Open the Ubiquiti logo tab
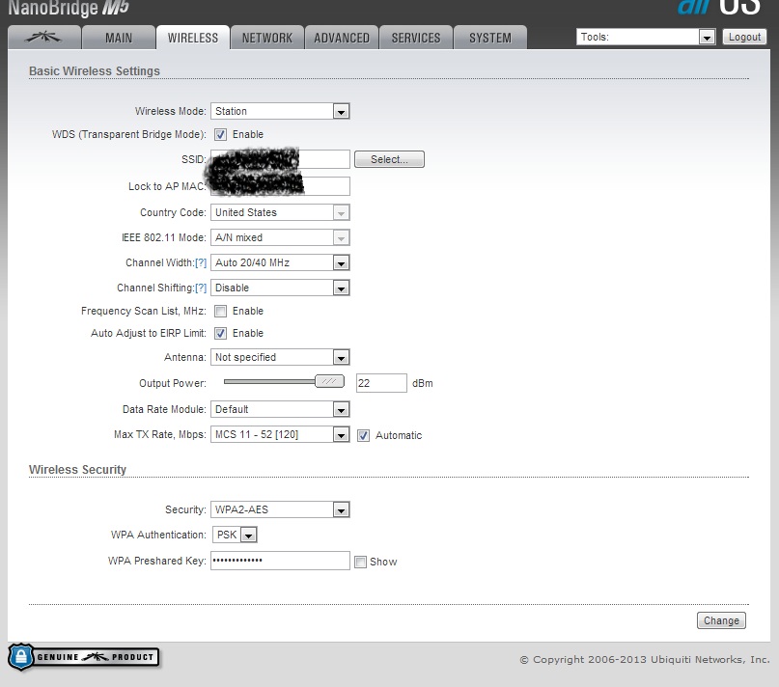 tap(44, 38)
